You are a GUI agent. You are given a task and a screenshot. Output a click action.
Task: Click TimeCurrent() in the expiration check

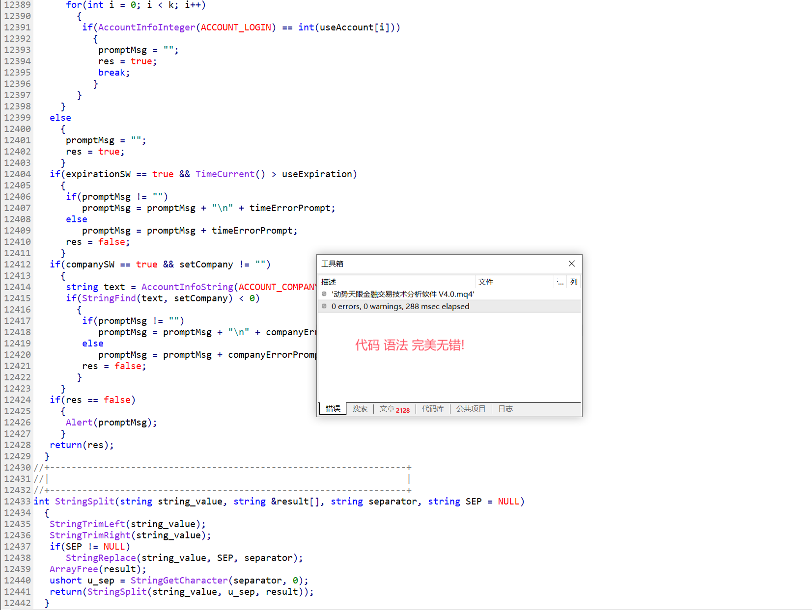[230, 174]
